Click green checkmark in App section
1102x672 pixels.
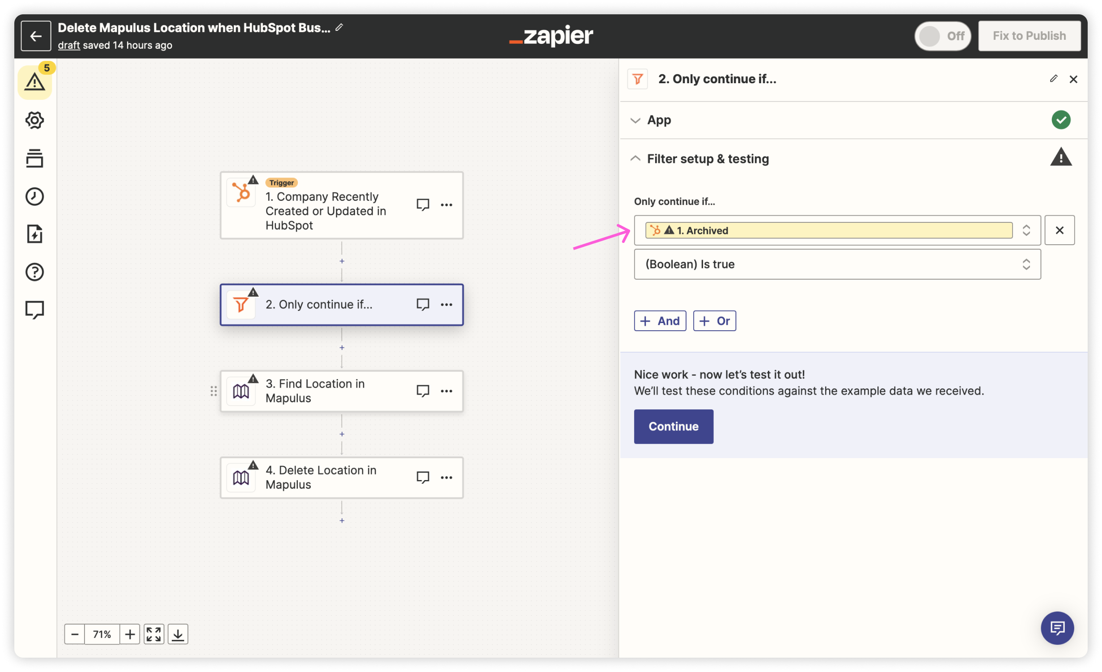[x=1060, y=120]
